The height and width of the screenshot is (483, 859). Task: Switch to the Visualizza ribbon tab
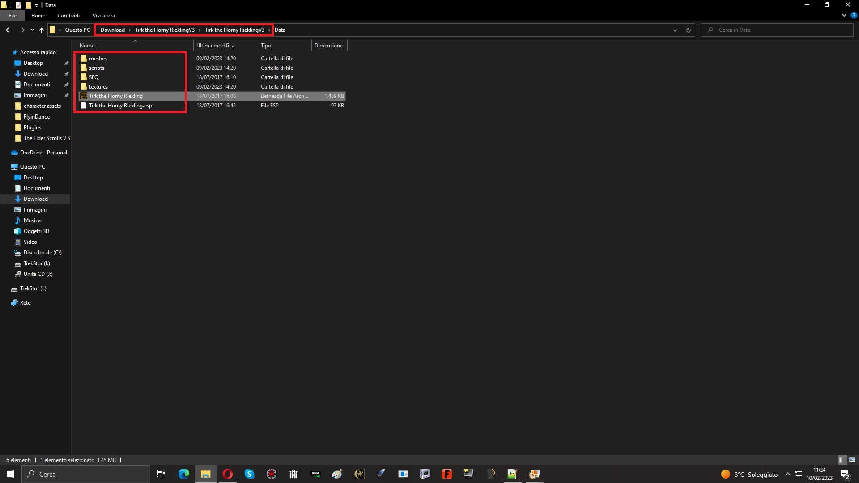click(x=104, y=16)
